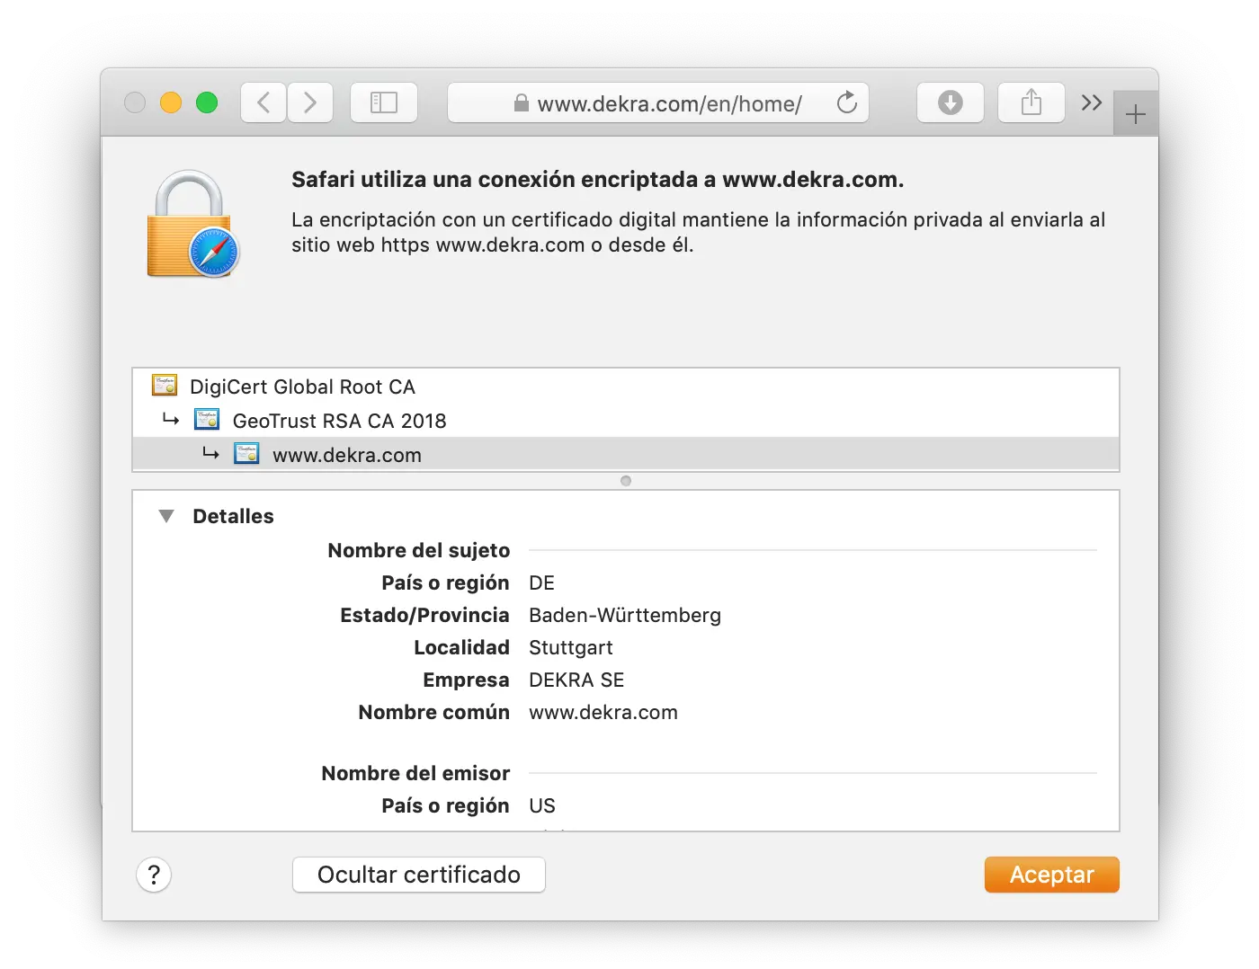
Task: Reload the page with the refresh icon
Action: 846,102
